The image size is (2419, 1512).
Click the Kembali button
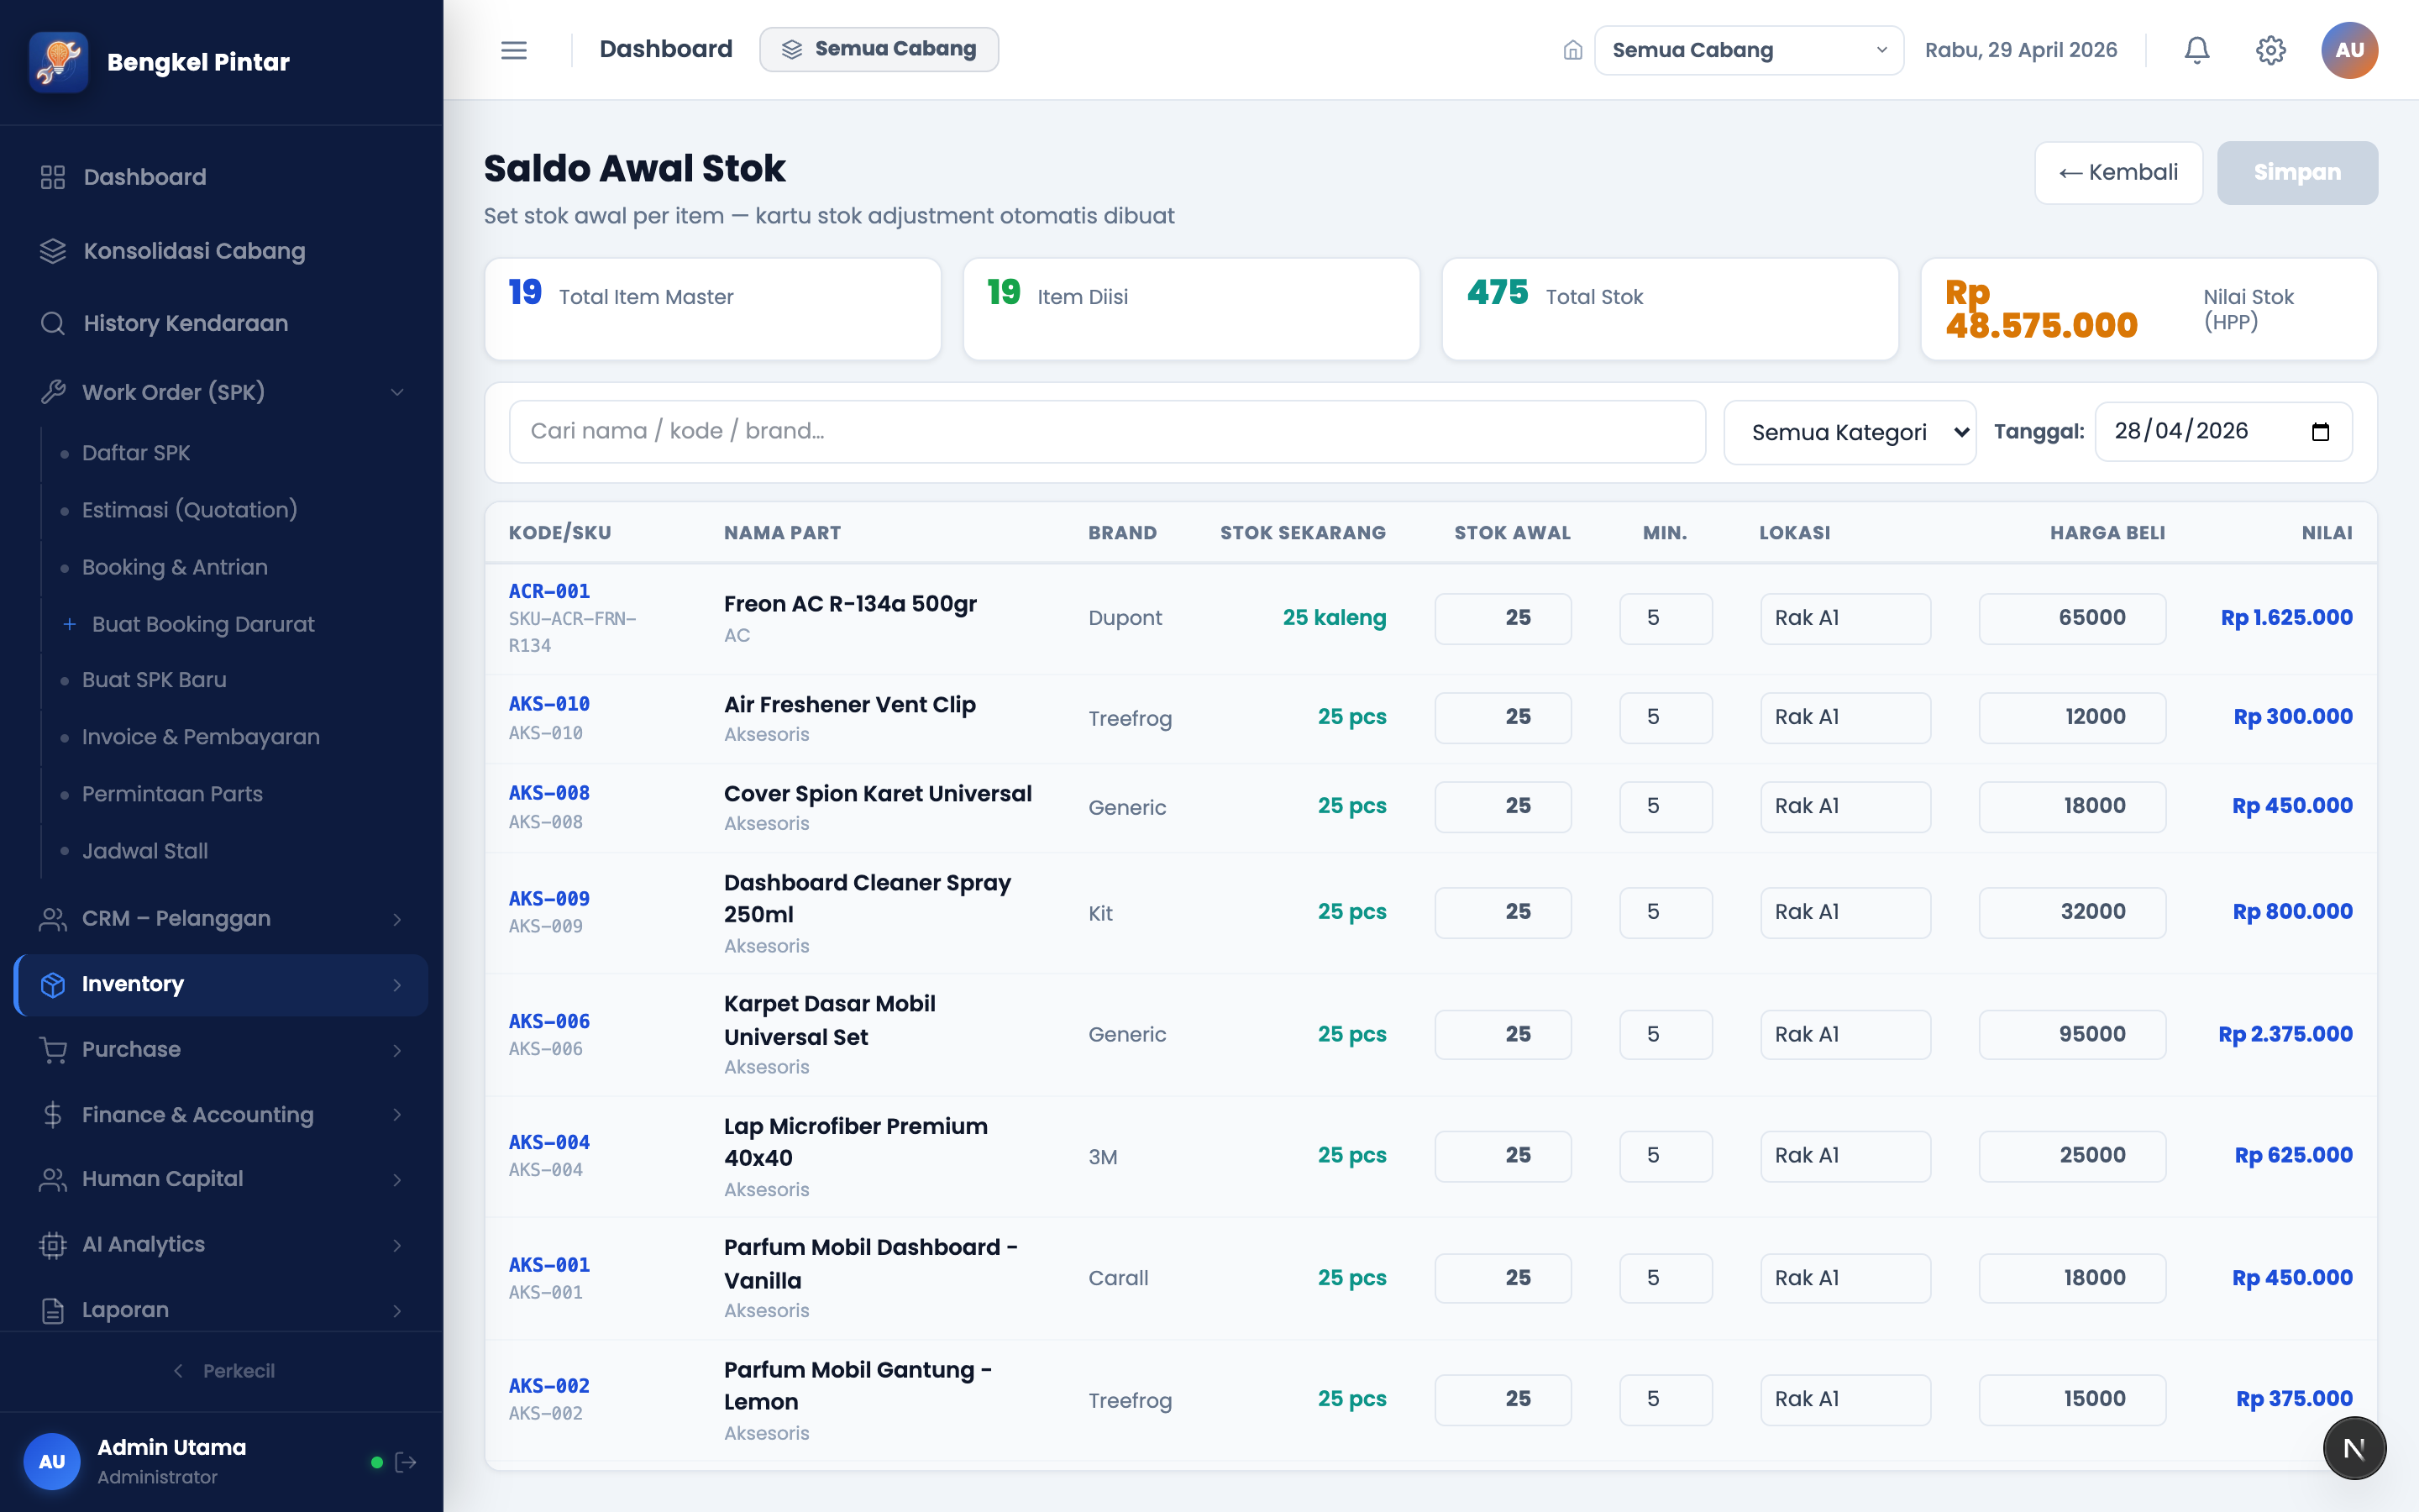(x=2118, y=173)
